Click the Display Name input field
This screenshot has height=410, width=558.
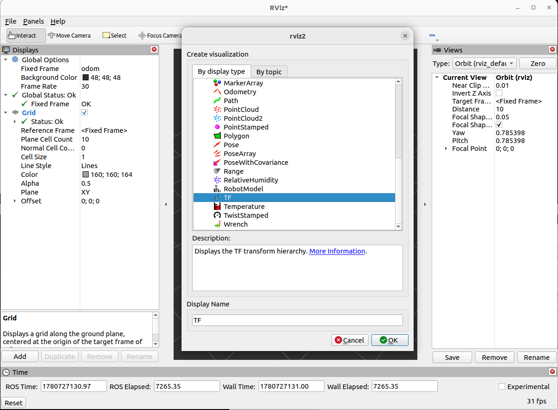(298, 320)
